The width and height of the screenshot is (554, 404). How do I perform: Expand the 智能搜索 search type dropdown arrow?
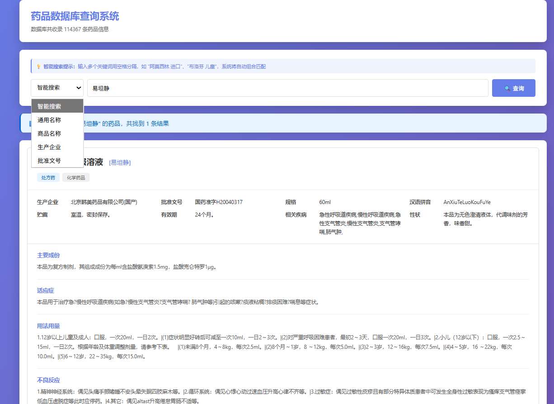pyautogui.click(x=79, y=88)
